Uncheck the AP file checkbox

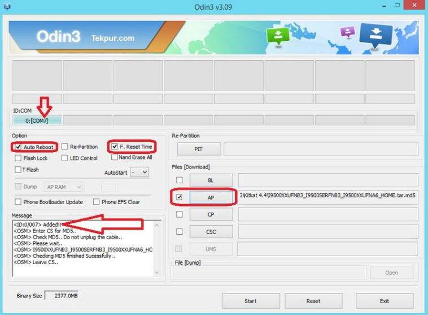coord(180,197)
